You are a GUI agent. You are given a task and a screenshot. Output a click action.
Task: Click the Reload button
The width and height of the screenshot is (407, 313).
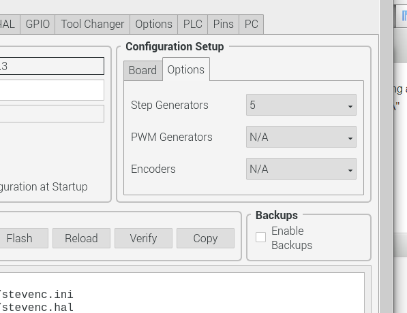pos(82,238)
